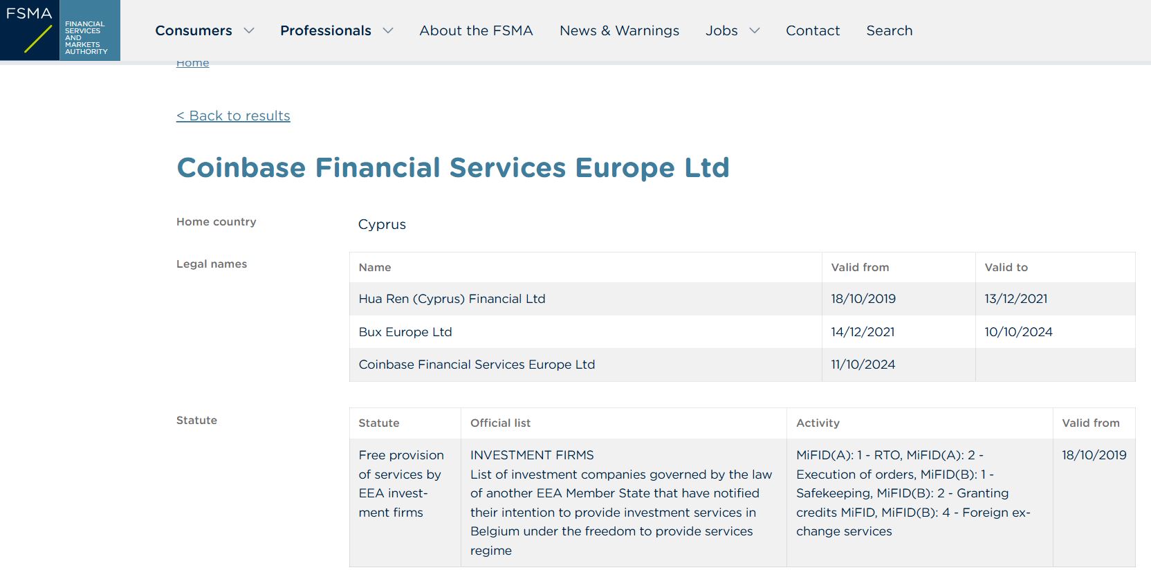Viewport: 1151px width, 579px height.
Task: Select the Bux Europe Ltd row
Action: coord(405,332)
